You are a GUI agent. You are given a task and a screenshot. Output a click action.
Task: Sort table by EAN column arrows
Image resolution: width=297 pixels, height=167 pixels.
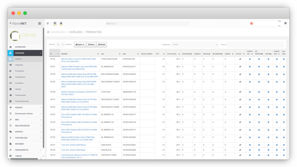[x=138, y=54]
